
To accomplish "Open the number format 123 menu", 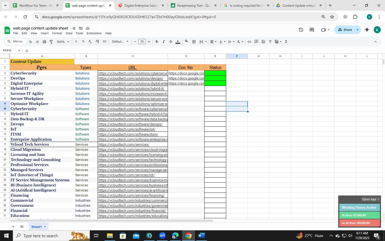I will point(104,42).
